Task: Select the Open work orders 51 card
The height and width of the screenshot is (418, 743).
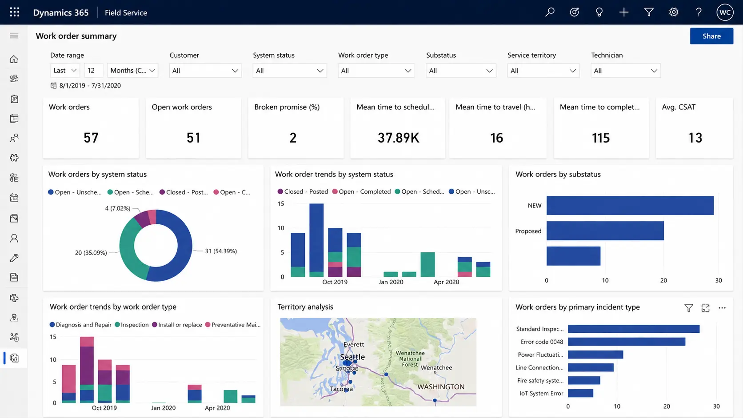Action: pos(193,128)
